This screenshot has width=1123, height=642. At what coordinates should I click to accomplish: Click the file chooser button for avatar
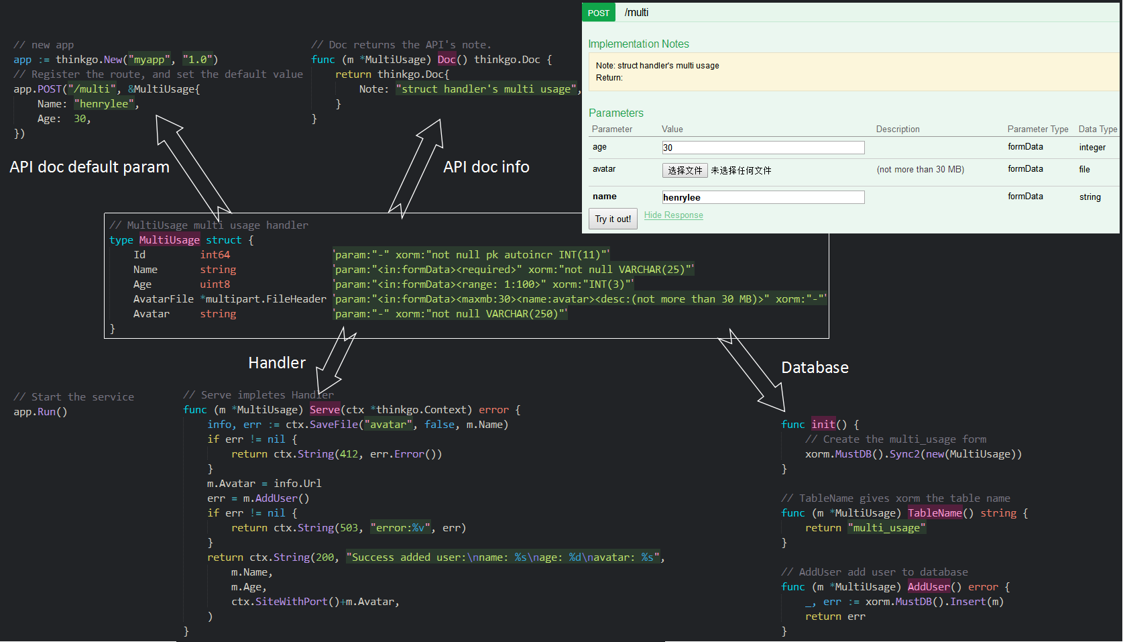pos(685,170)
